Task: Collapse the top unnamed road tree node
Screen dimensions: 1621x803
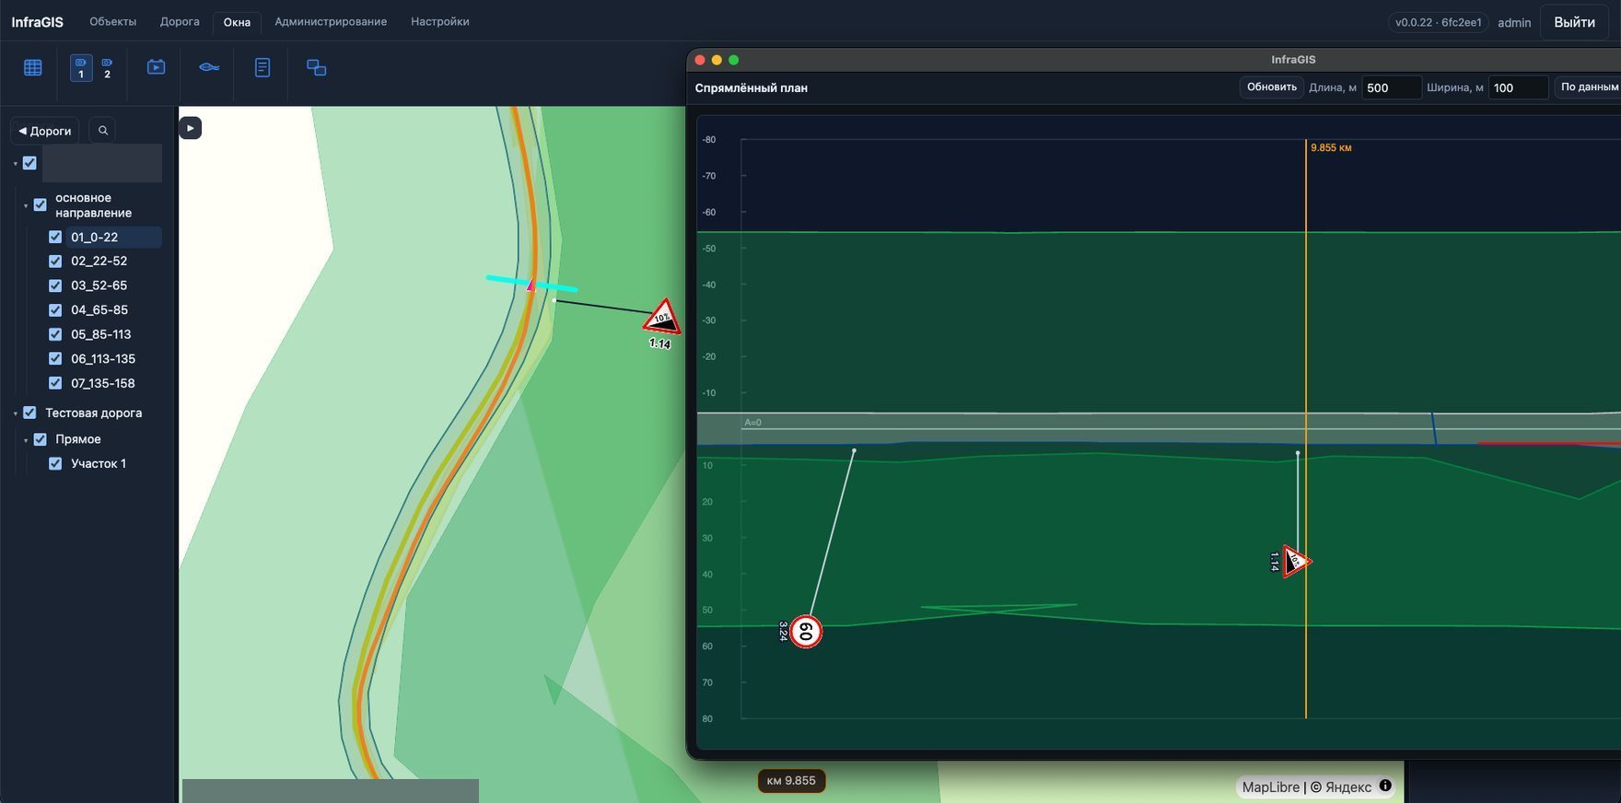Action: (16, 164)
